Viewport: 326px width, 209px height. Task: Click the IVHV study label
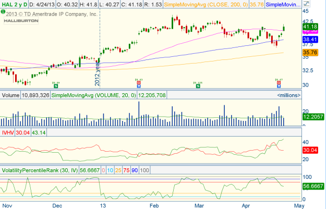pyautogui.click(x=8, y=133)
